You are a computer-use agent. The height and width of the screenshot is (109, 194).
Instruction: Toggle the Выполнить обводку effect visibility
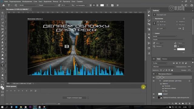coord(163,88)
